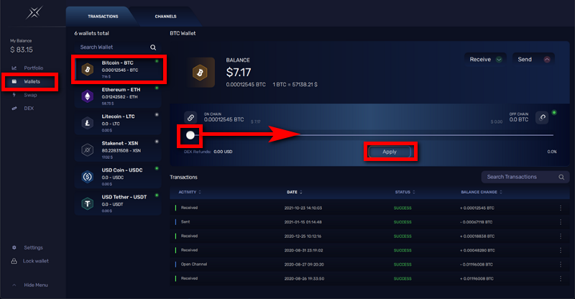Click the 0.0 BTC off chain amount
The image size is (575, 299).
coord(519,119)
